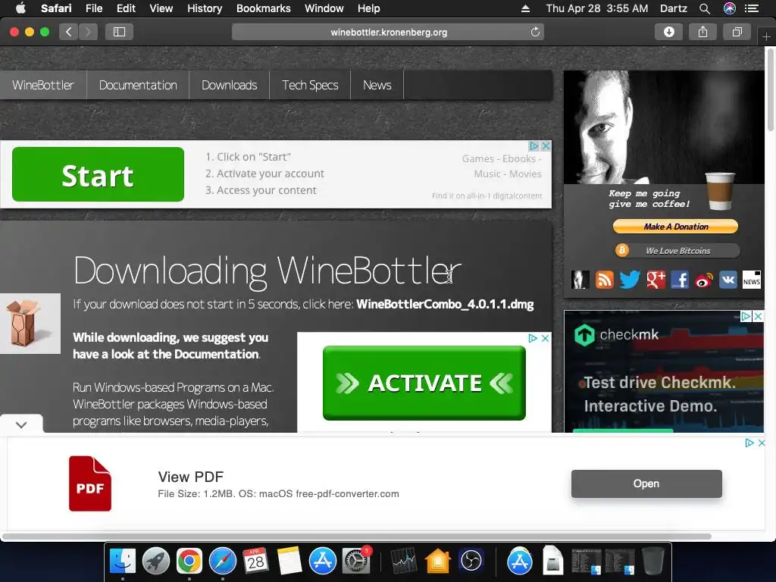Viewport: 776px width, 582px height.
Task: Open the History menu
Action: (x=205, y=8)
